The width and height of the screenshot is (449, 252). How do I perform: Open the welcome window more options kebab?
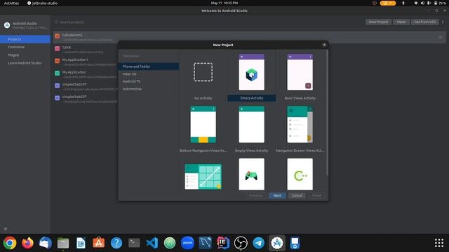tap(443, 22)
